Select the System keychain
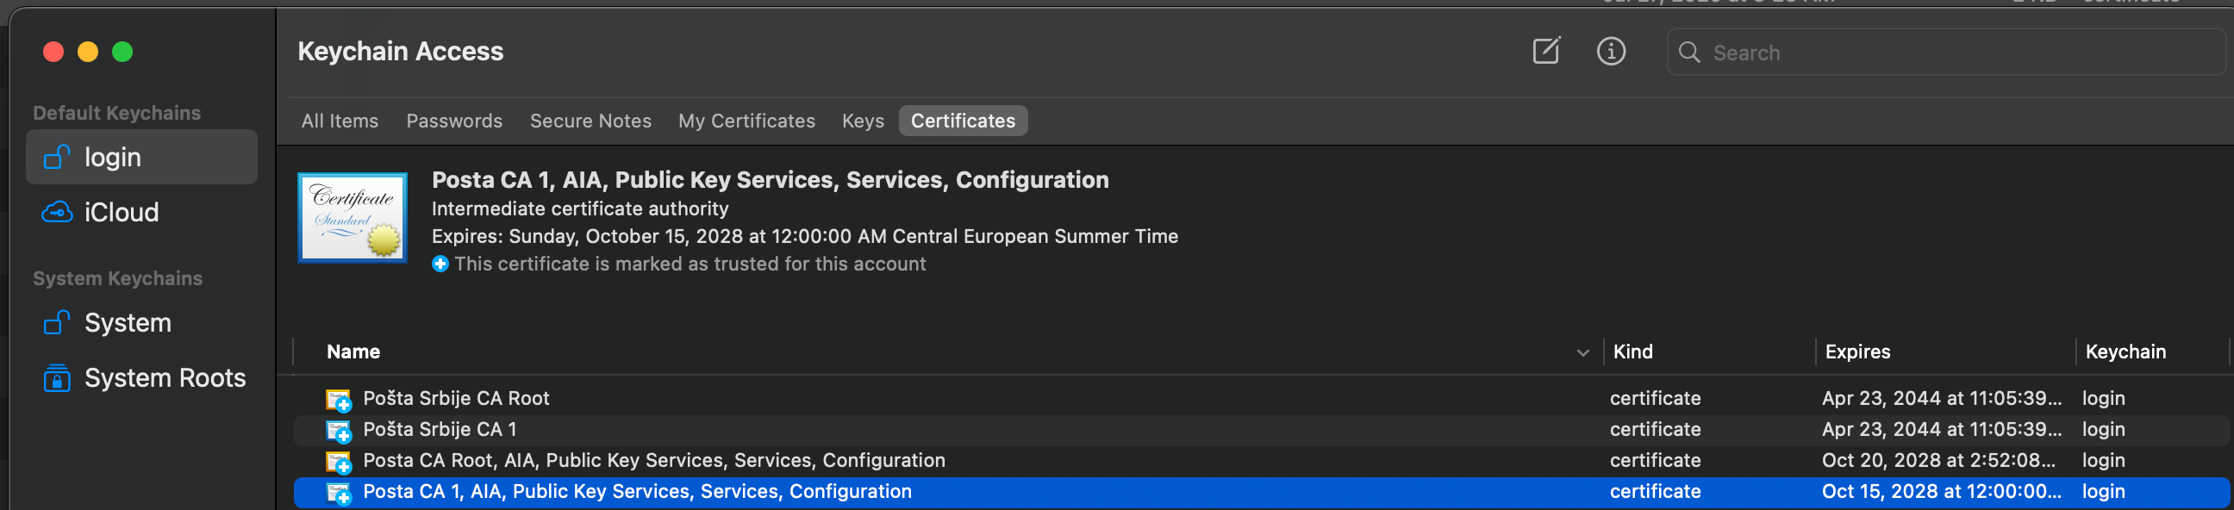Image resolution: width=2234 pixels, height=510 pixels. (128, 323)
